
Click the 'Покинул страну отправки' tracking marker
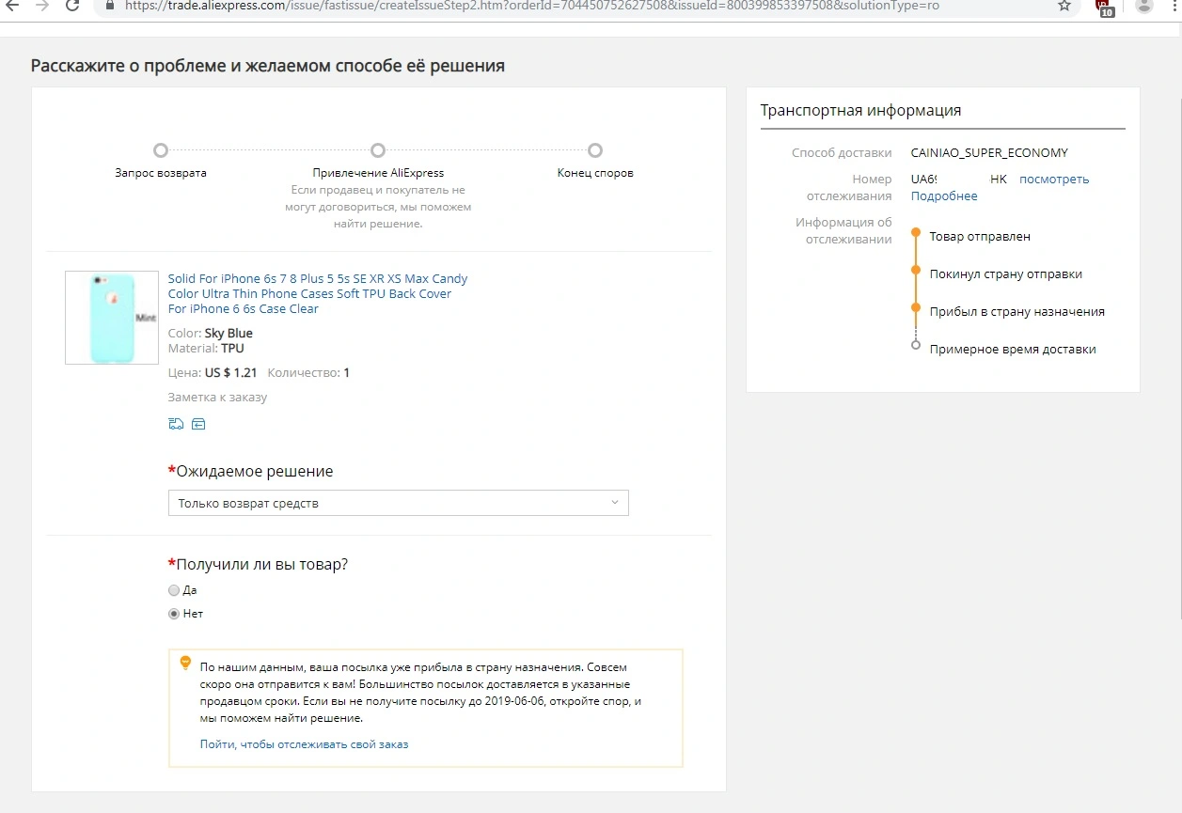click(915, 271)
